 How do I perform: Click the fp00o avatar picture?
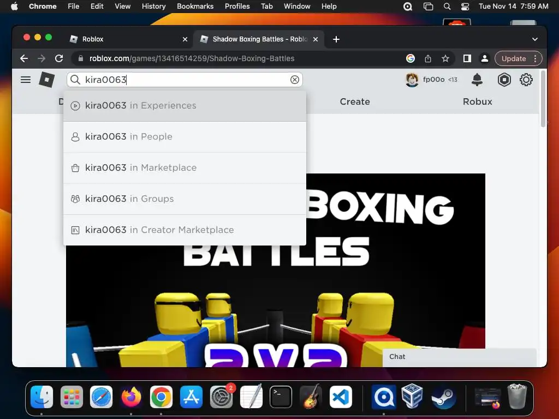coord(412,80)
